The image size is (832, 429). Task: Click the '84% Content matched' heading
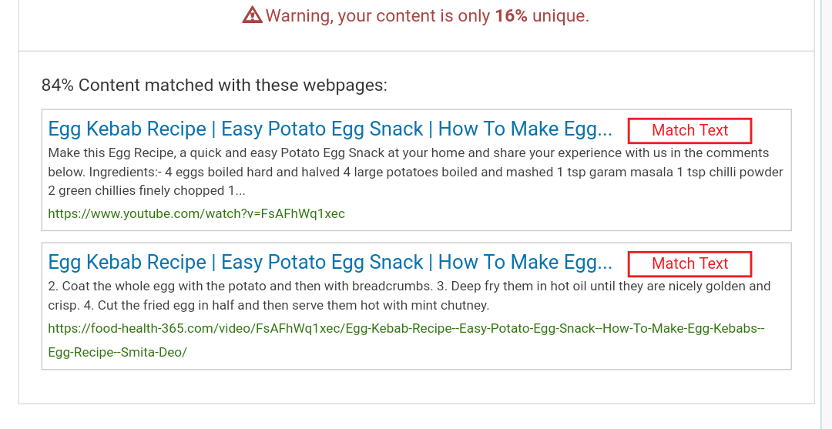(x=214, y=85)
